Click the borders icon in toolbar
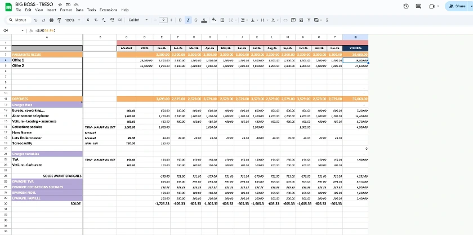This screenshot has height=235, width=473. [222, 20]
